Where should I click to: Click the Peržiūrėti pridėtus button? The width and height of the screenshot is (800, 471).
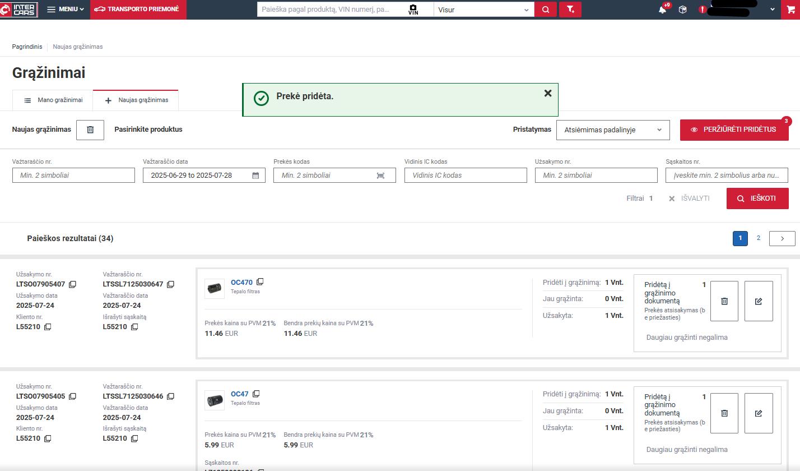tap(734, 130)
